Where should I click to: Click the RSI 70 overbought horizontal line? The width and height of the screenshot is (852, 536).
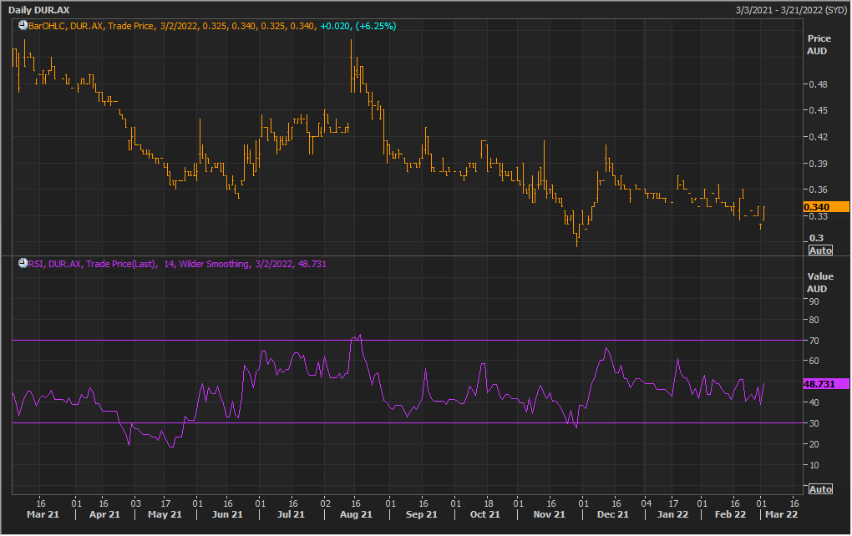tap(209, 341)
